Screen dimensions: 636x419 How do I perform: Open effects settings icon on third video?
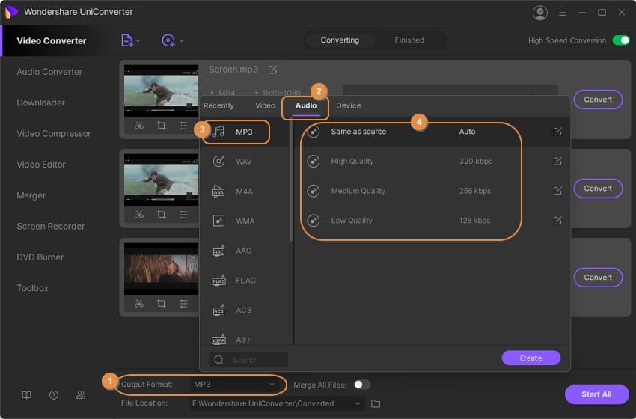pyautogui.click(x=183, y=303)
